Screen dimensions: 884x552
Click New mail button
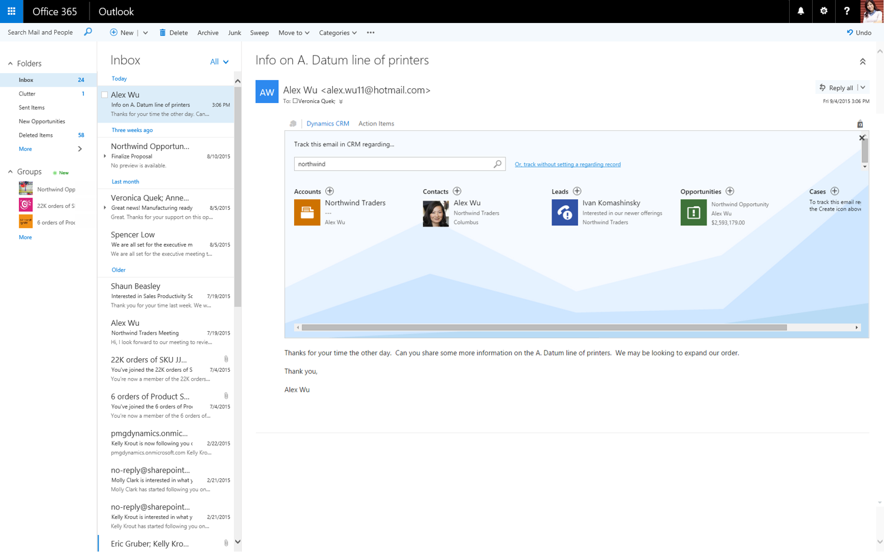[x=121, y=32]
